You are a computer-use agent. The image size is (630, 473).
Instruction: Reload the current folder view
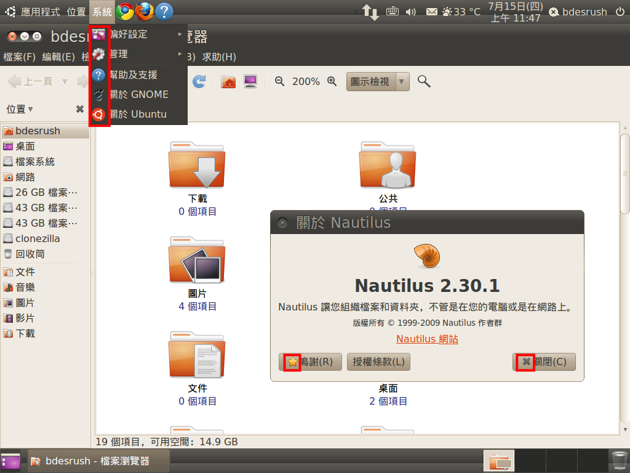[199, 82]
